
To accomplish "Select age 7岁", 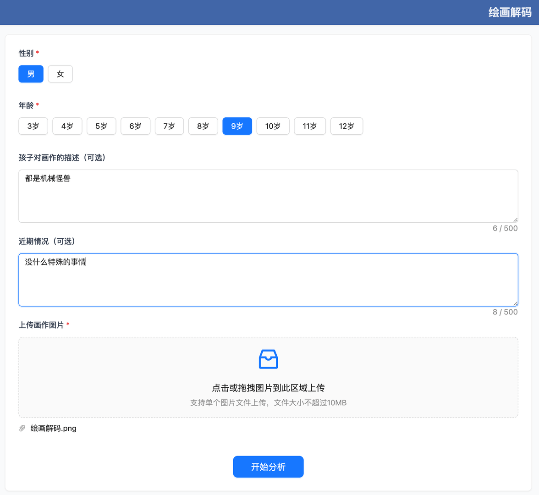I will click(169, 126).
